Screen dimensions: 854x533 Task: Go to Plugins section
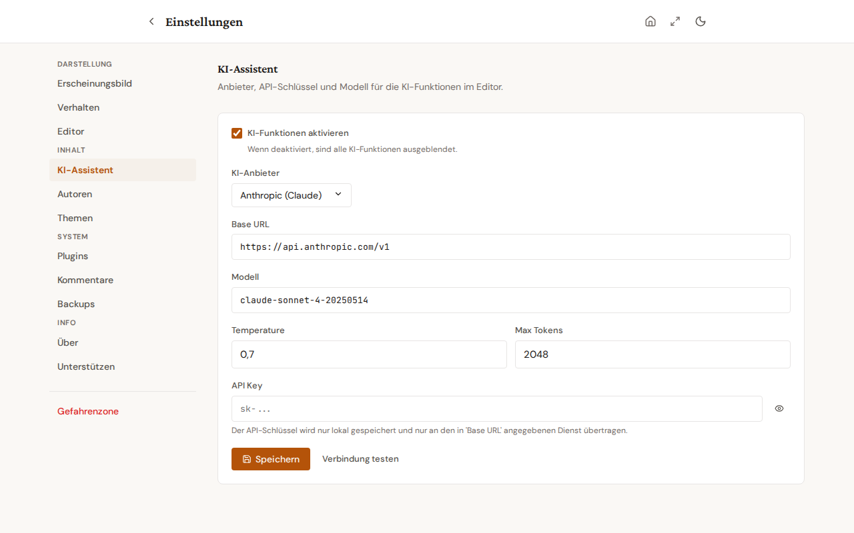coord(123,256)
